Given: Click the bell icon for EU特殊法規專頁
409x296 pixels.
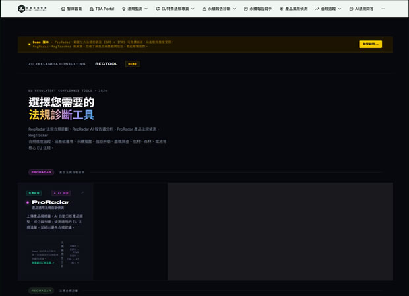Looking at the screenshot, I should 158,9.
